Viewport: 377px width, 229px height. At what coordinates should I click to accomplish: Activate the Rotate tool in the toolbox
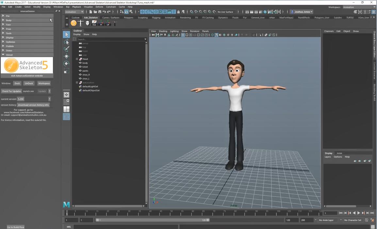coord(66,63)
